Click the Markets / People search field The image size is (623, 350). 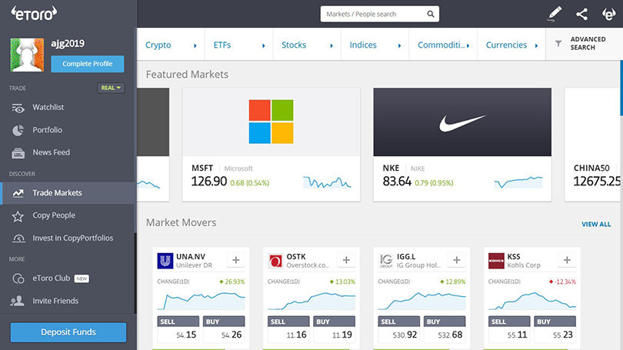pos(372,14)
